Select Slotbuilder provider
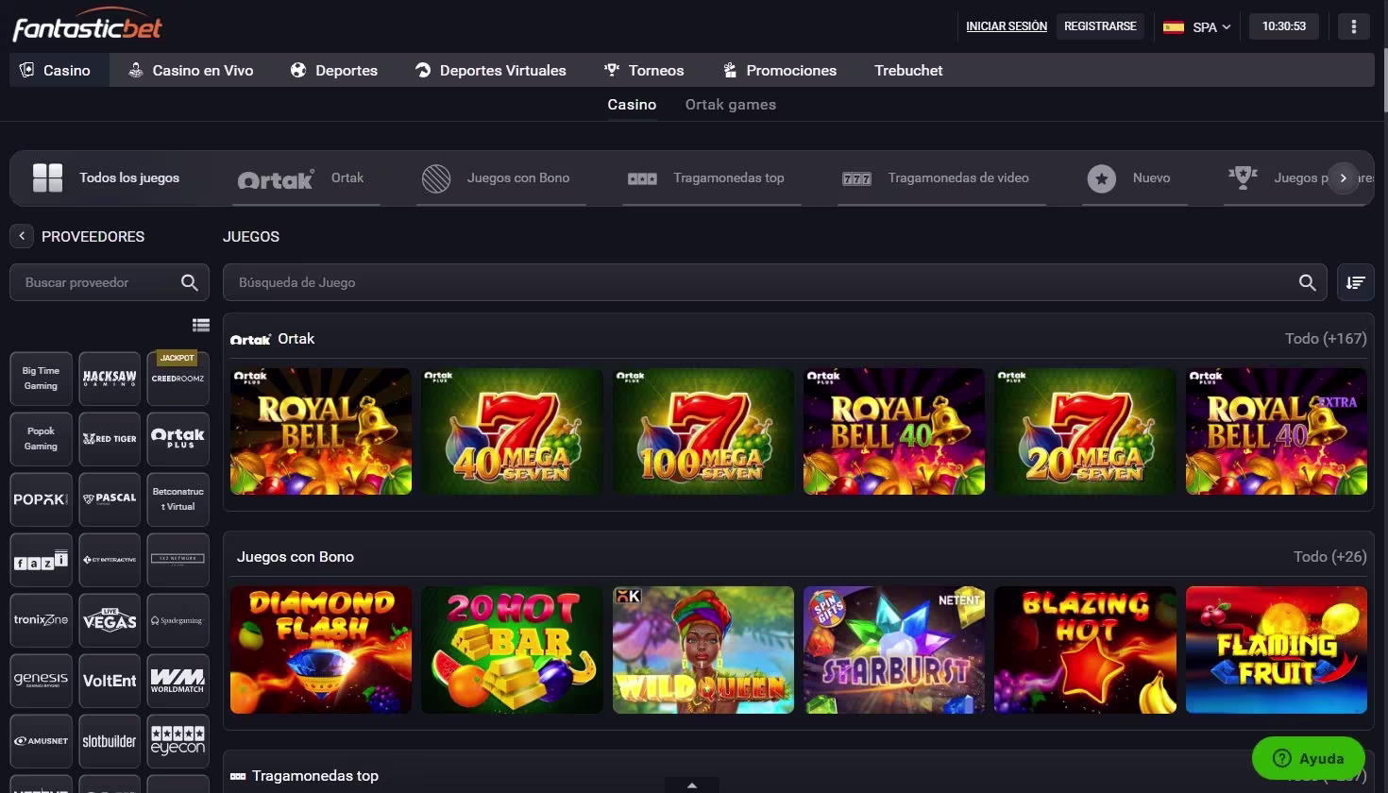Screen dimensions: 1388x793 [110, 741]
